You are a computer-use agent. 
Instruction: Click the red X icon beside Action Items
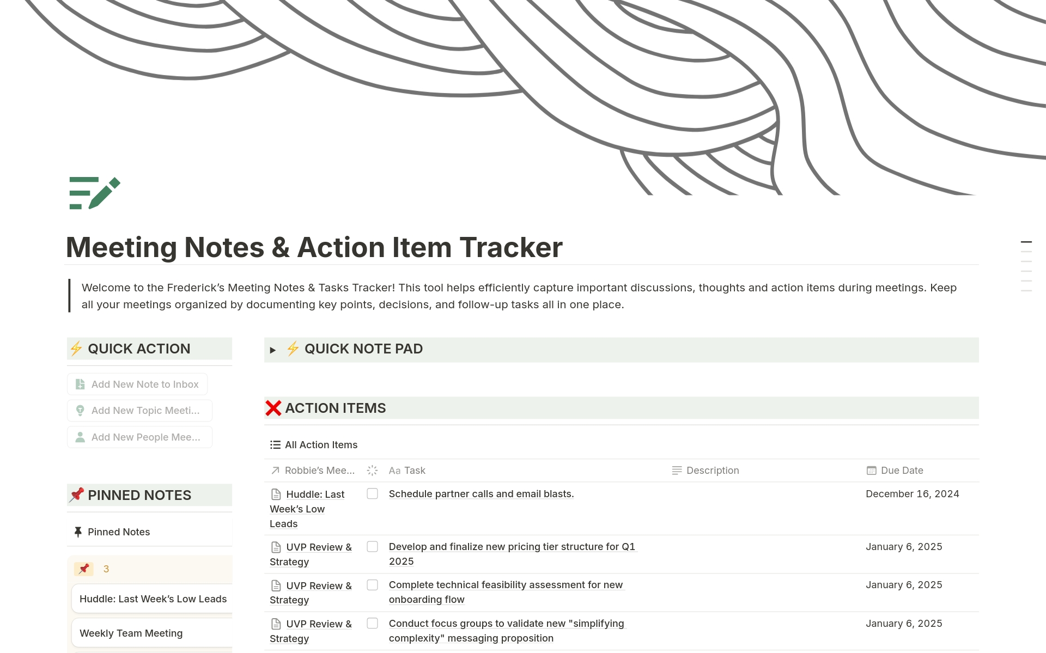point(273,408)
